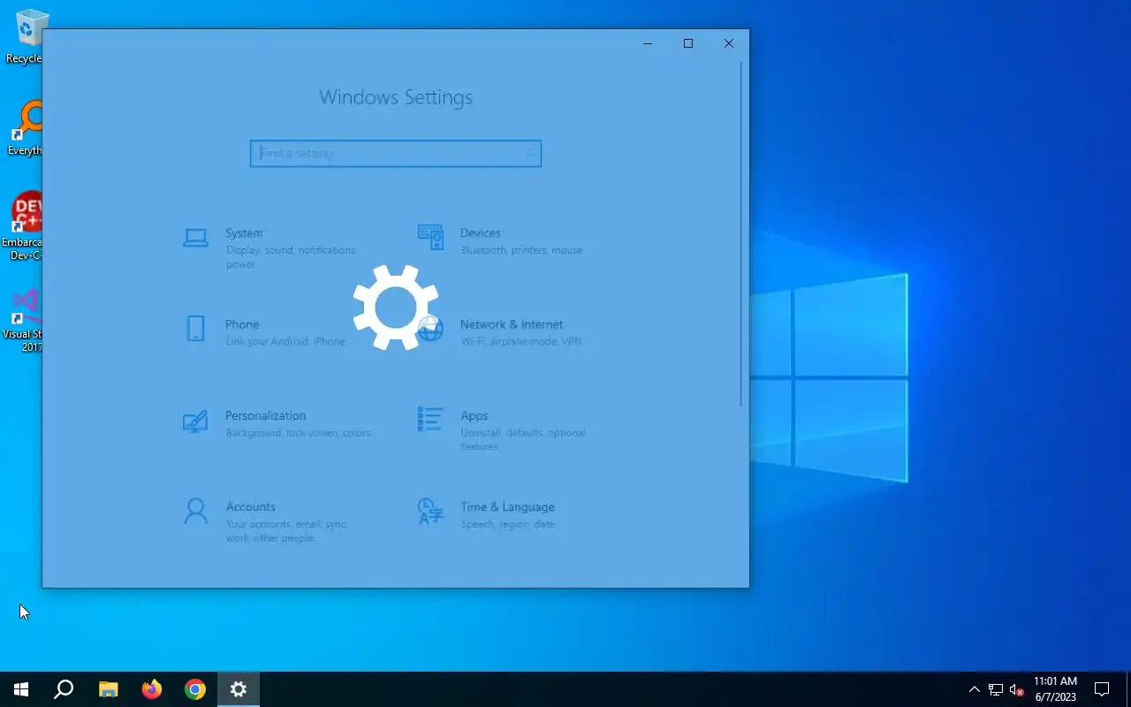The width and height of the screenshot is (1131, 707).
Task: Open the Time & Language icon
Action: pos(430,511)
